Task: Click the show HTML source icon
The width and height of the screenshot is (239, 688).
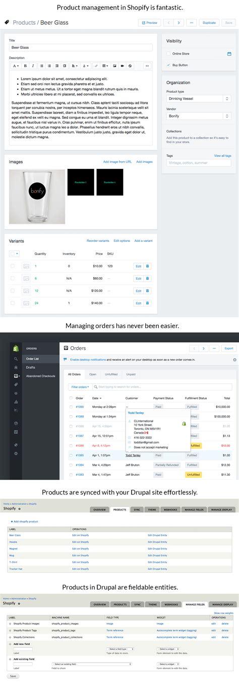Action: (147, 66)
